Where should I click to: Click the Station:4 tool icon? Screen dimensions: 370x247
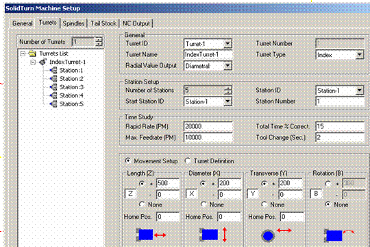[x=53, y=95]
